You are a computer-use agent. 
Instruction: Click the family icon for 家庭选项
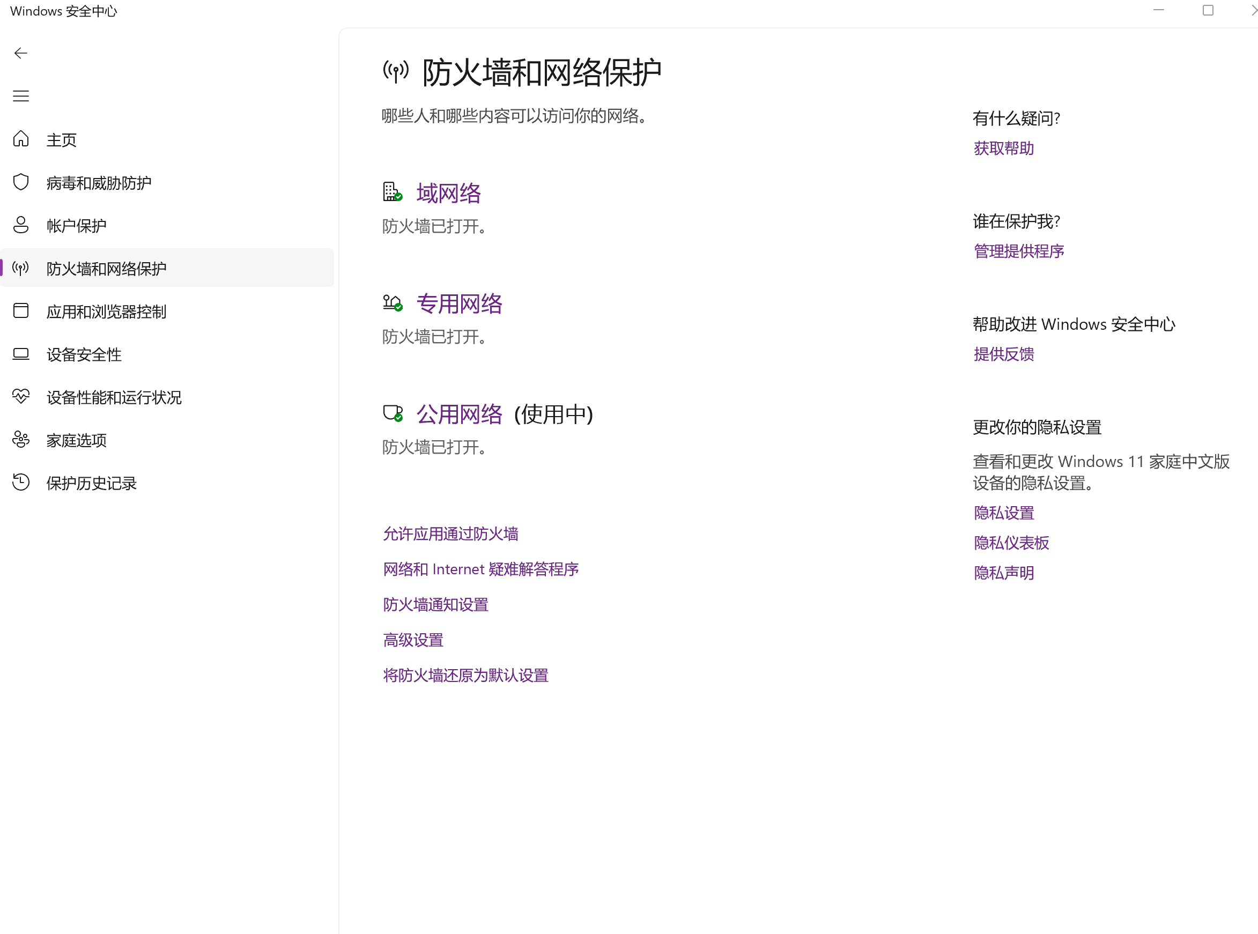pos(21,440)
